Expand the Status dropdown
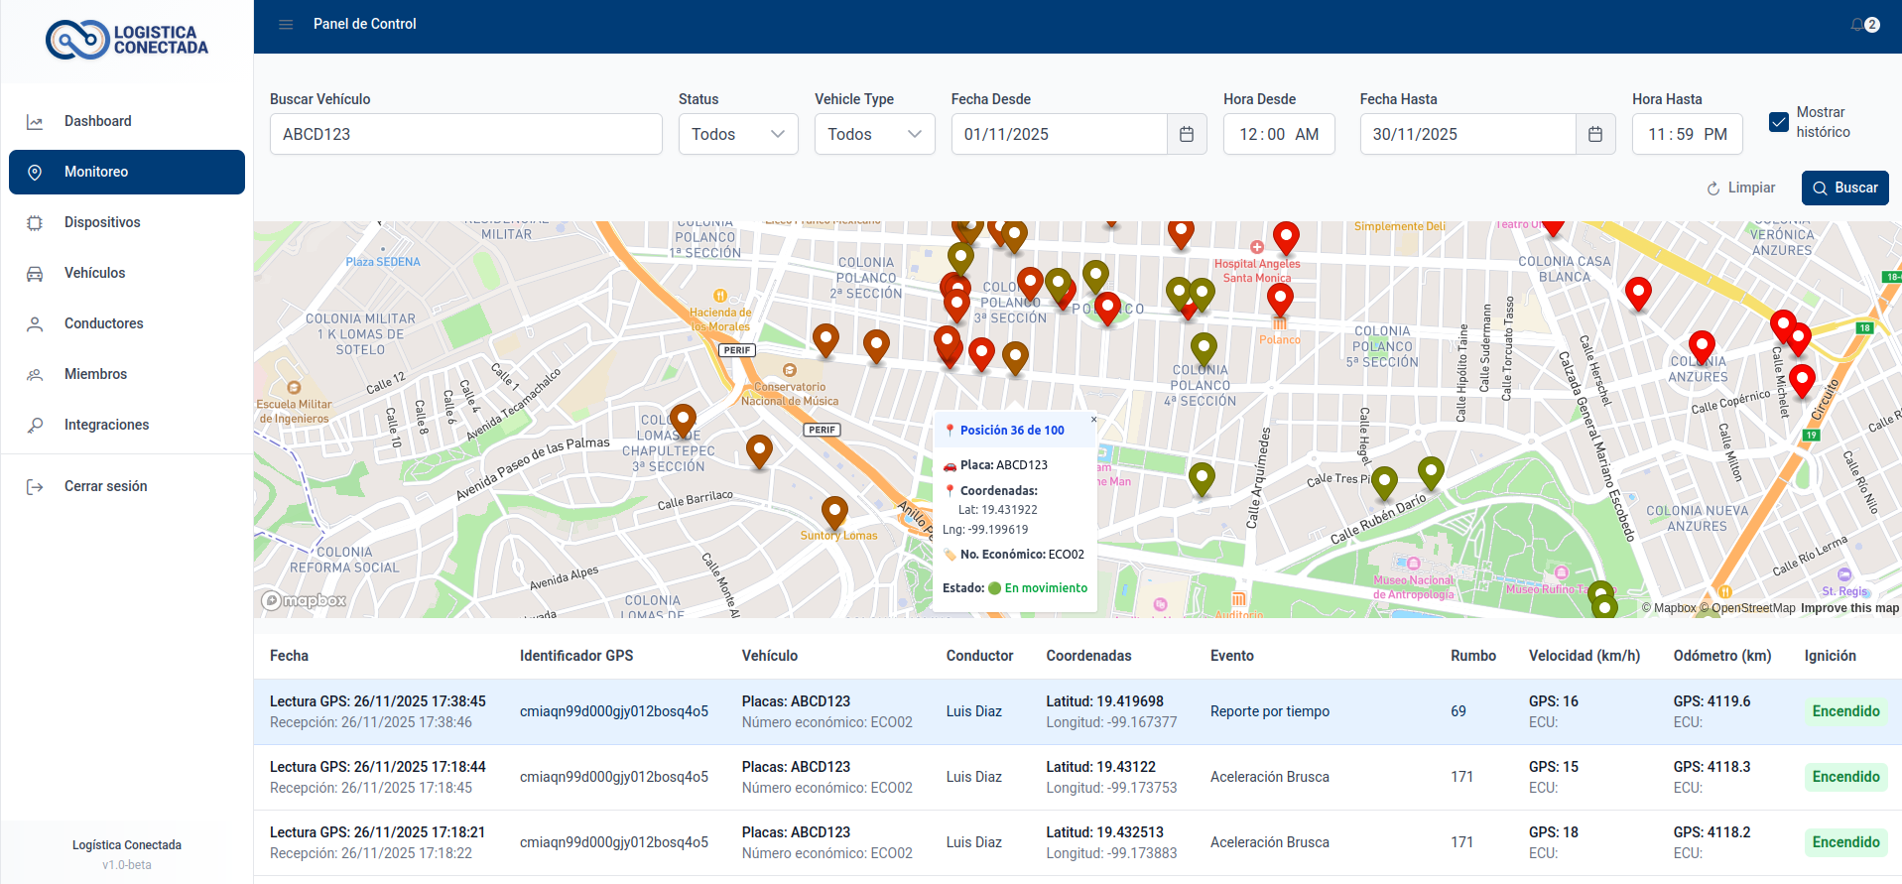Viewport: 1902px width, 884px height. (737, 134)
